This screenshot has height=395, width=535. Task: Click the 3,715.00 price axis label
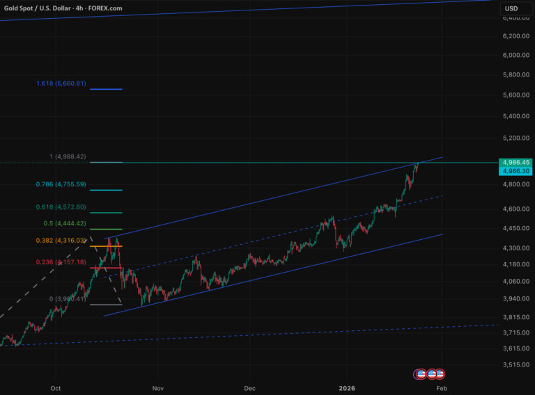click(516, 332)
